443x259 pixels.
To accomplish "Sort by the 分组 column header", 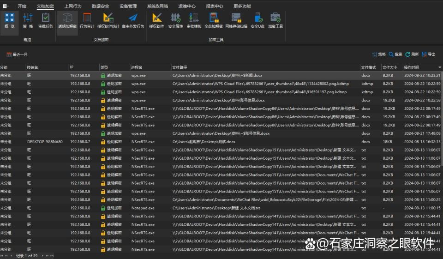I will click(x=4, y=67).
